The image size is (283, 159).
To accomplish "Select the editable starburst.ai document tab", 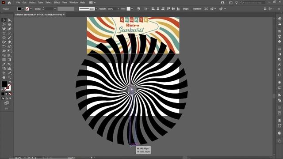I will 38,15.
